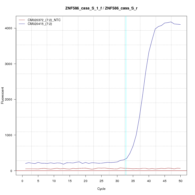Click x-axis tick label 25
The height and width of the screenshot is (195, 195).
(x=101, y=181)
